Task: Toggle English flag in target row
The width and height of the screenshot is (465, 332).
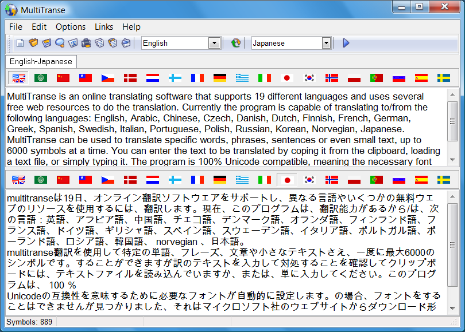Action: 18,180
